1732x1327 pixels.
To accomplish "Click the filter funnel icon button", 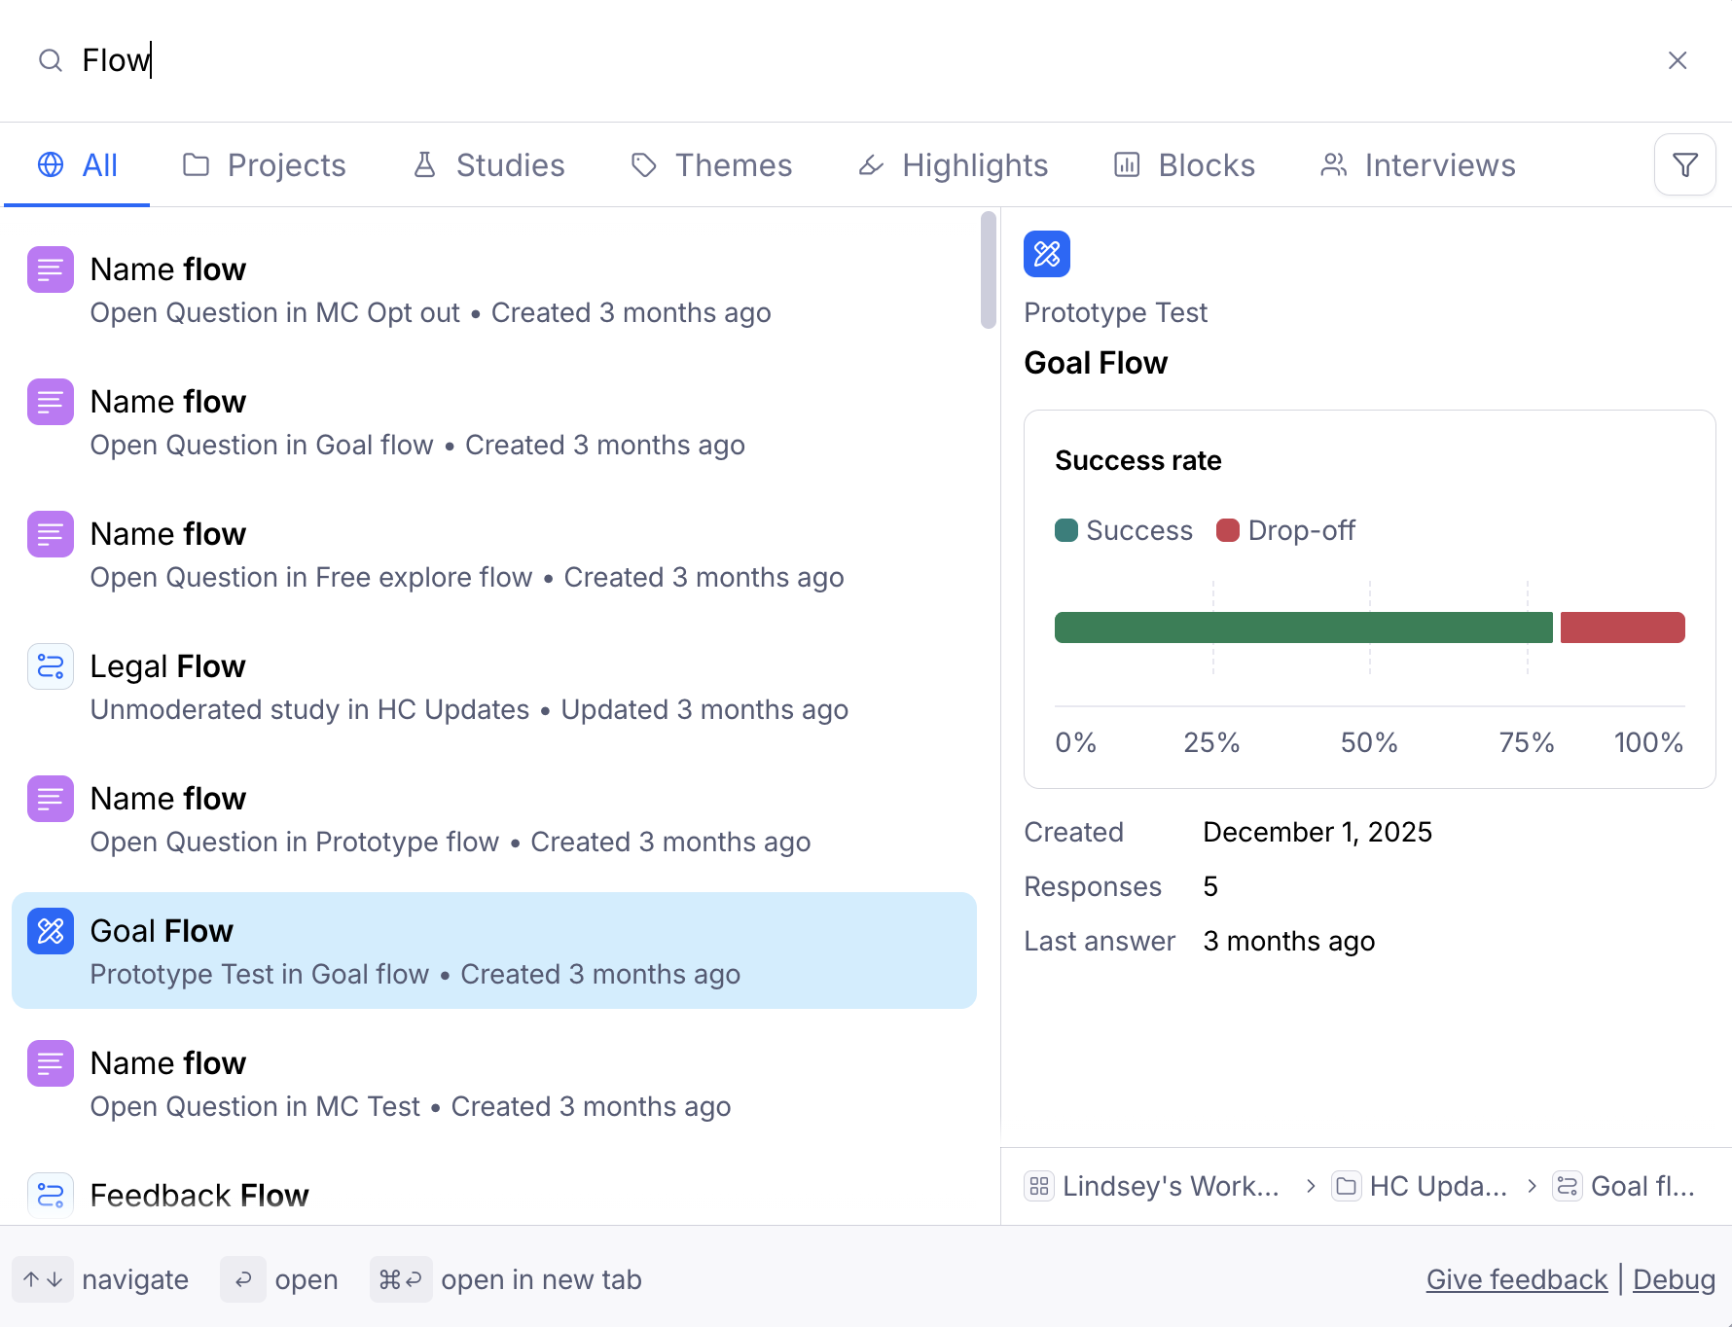I will 1684,164.
